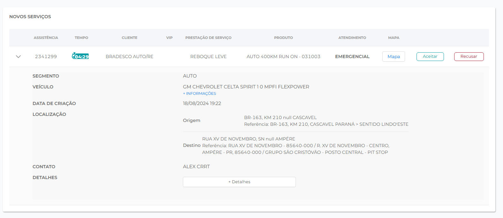Accept the service with Aceitar

[x=430, y=56]
